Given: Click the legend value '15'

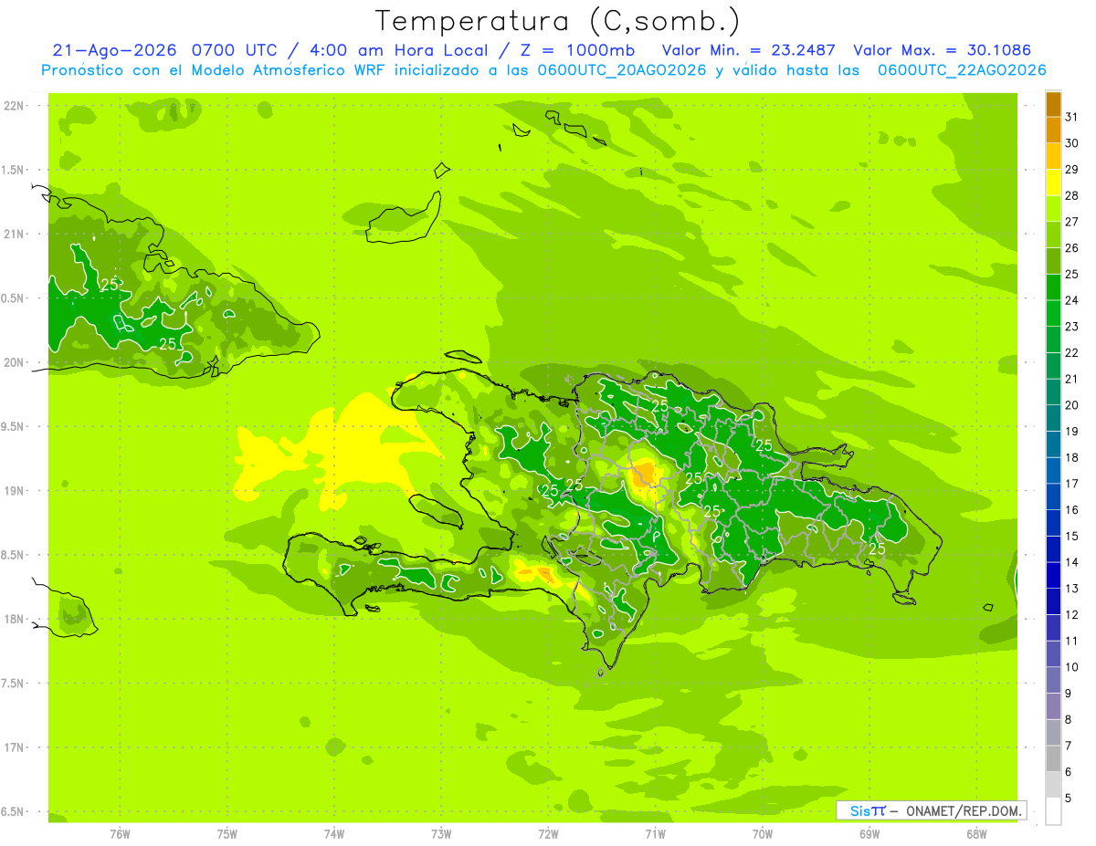Looking at the screenshot, I should click(1072, 537).
